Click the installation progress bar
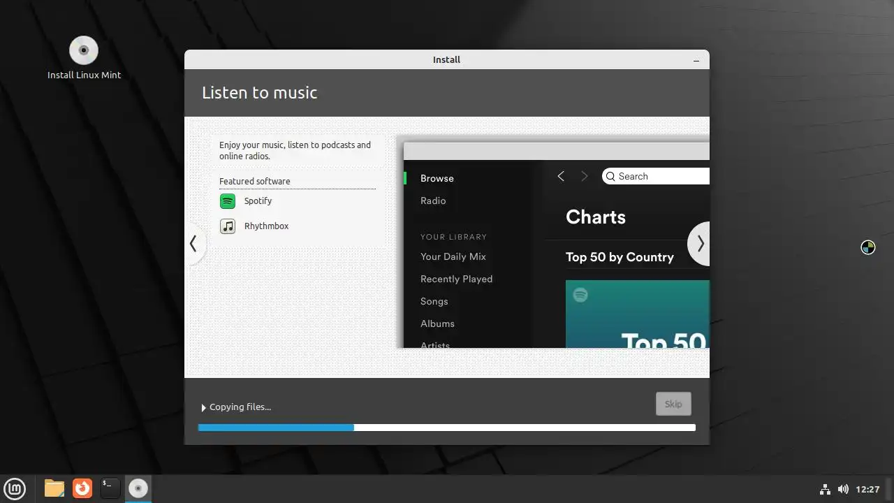This screenshot has height=503, width=894. [447, 428]
